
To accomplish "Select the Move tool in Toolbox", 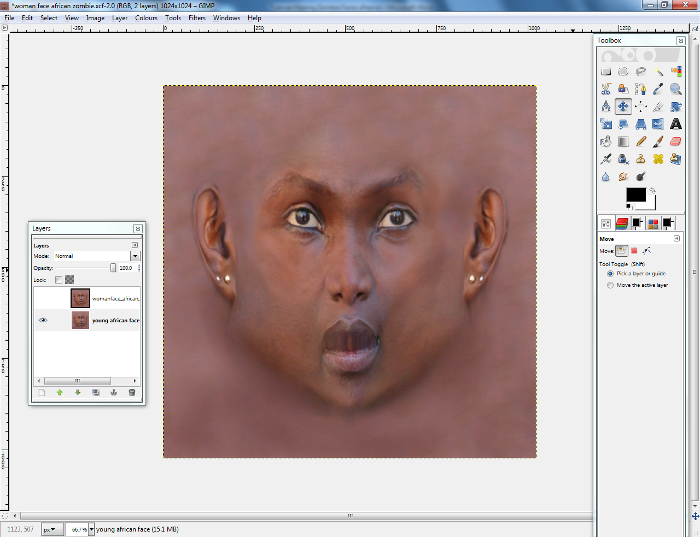I will coord(623,107).
